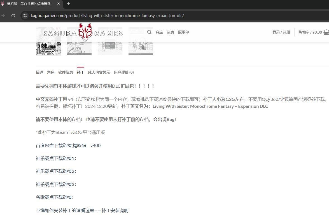Open the 补丁安装说明 link

(x=115, y=210)
